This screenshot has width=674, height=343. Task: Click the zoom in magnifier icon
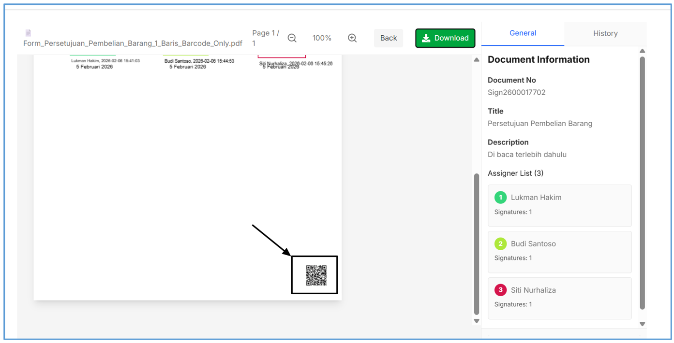(x=352, y=38)
